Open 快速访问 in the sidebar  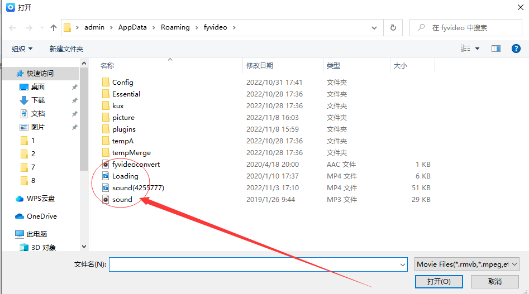tap(40, 74)
